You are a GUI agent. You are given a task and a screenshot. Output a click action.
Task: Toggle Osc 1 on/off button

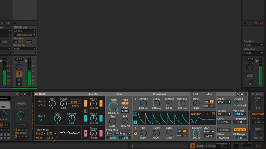pos(86,103)
